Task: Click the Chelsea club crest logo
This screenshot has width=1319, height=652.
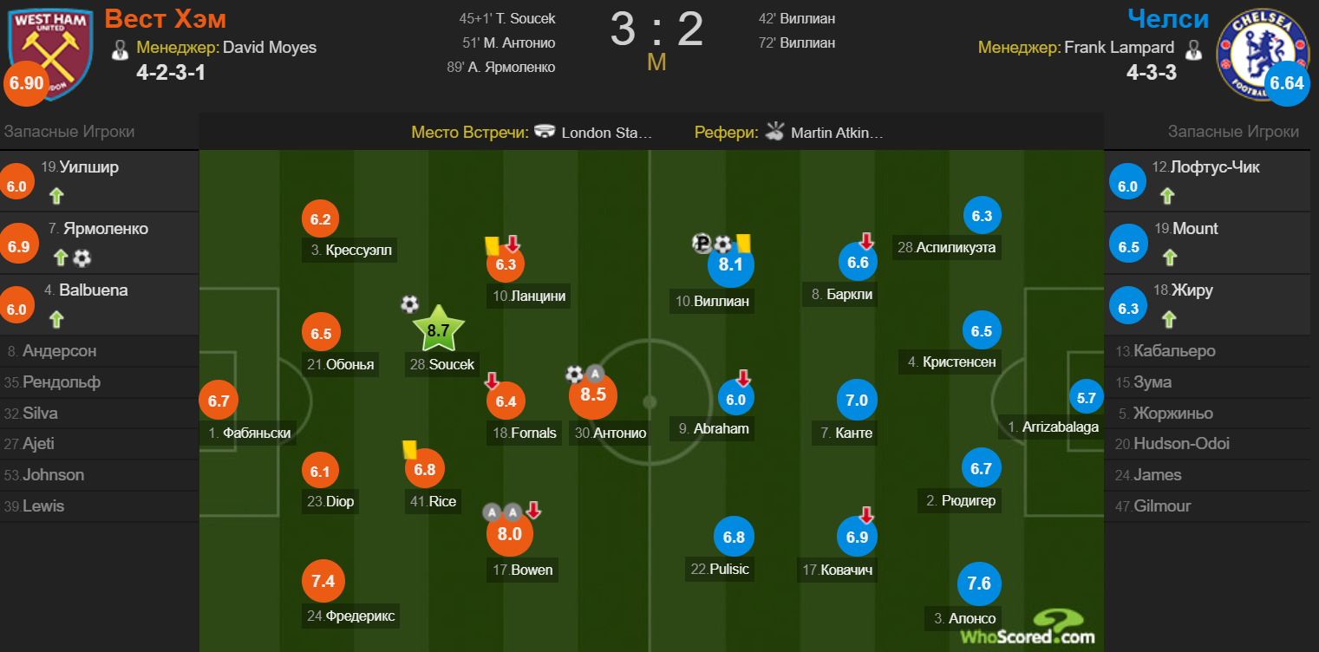Action: point(1252,54)
